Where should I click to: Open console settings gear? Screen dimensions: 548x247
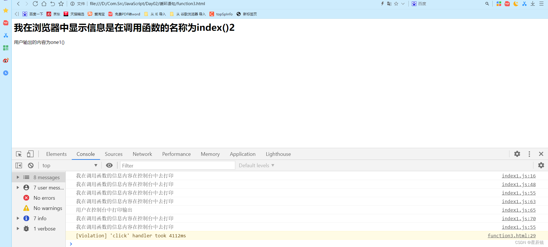click(x=541, y=165)
